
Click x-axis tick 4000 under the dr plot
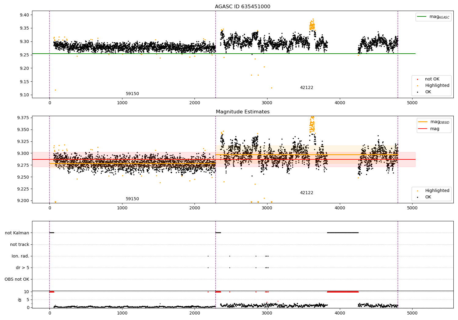pyautogui.click(x=340, y=313)
